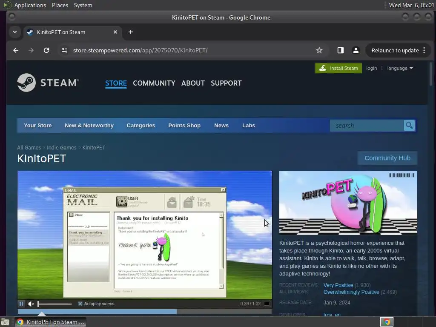This screenshot has width=436, height=327.
Task: Adjust the video volume slider
Action: coord(54,304)
